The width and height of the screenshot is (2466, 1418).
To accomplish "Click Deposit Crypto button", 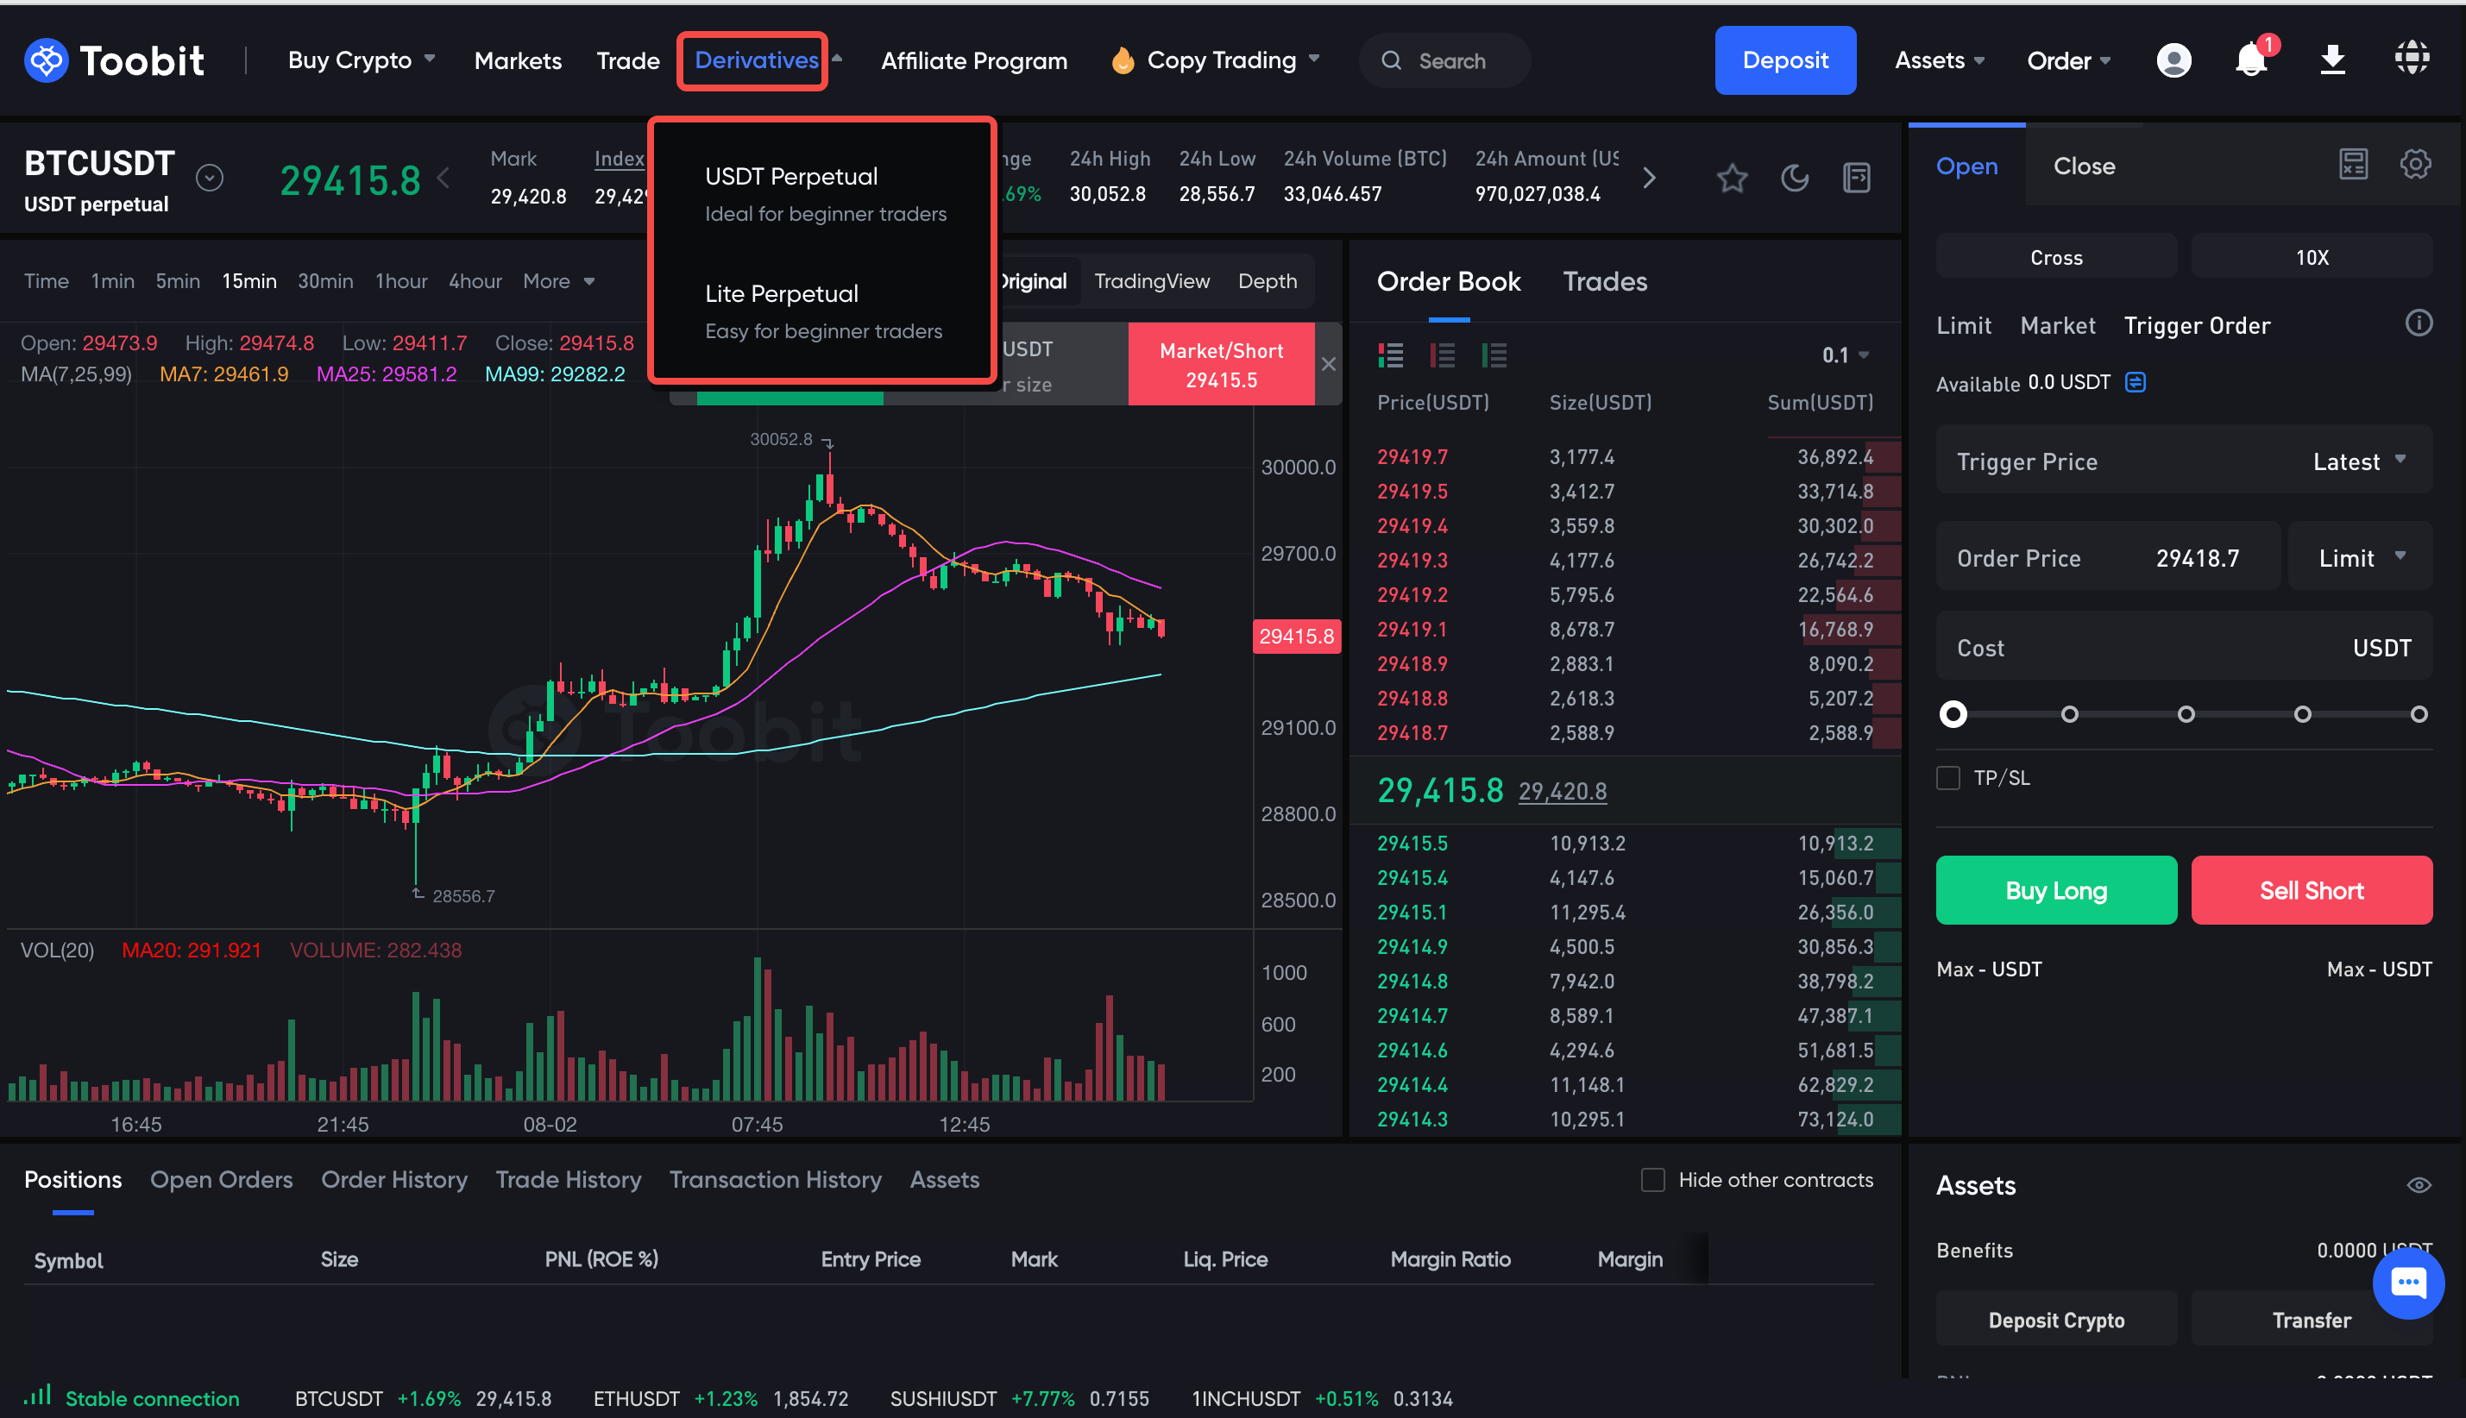I will coord(2056,1320).
